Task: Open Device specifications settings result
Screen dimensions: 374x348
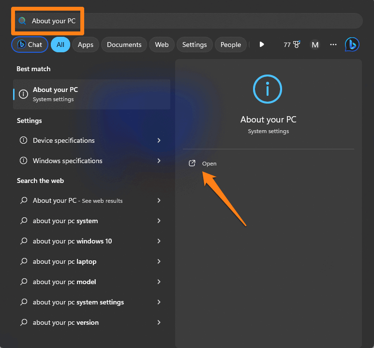Action: click(x=91, y=140)
